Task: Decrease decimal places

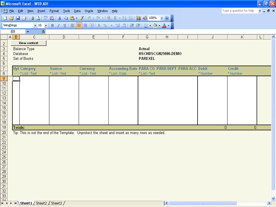Action: coord(124,26)
